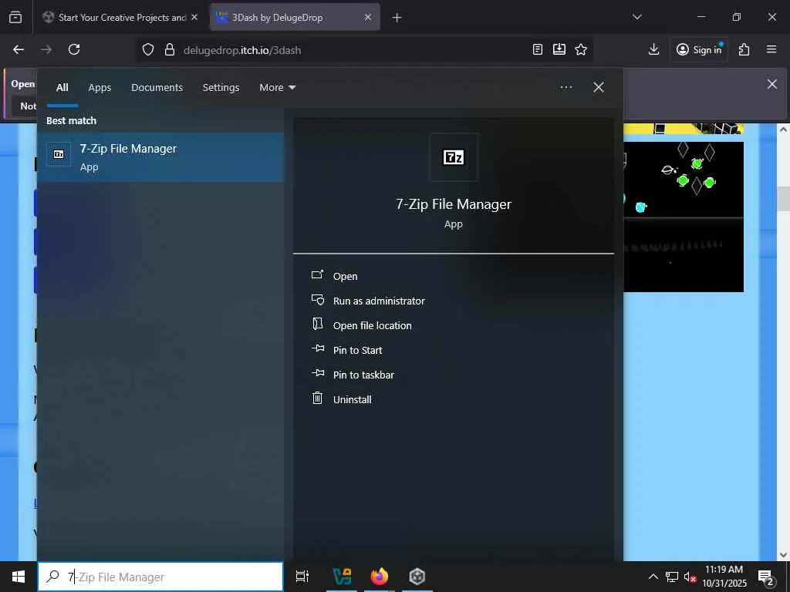The width and height of the screenshot is (790, 592).
Task: Switch to the Settings search tab
Action: 221,88
